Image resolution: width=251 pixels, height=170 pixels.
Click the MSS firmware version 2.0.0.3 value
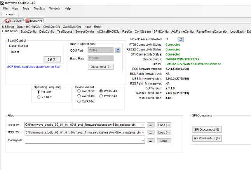coord(177,78)
